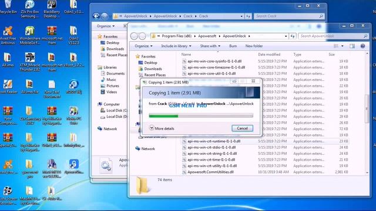Toggle preview pane icon in ApowerUnlock window
376x211 pixels.
coord(352,46)
